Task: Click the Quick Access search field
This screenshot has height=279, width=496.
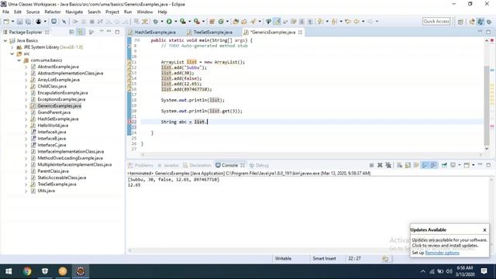Action: coord(436,22)
